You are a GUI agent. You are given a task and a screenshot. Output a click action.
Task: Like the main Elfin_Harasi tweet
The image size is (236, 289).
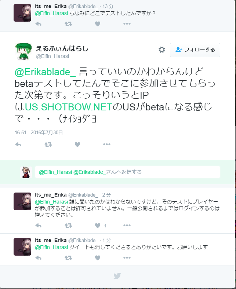coord(77,144)
